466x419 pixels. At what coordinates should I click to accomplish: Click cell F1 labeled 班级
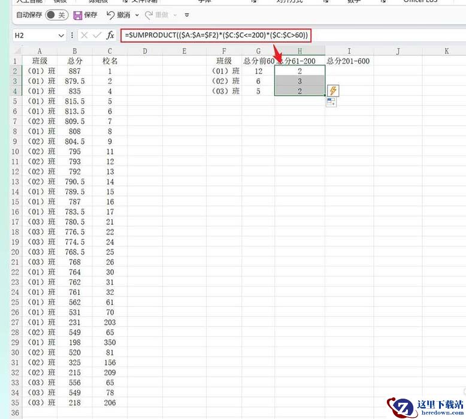(224, 61)
